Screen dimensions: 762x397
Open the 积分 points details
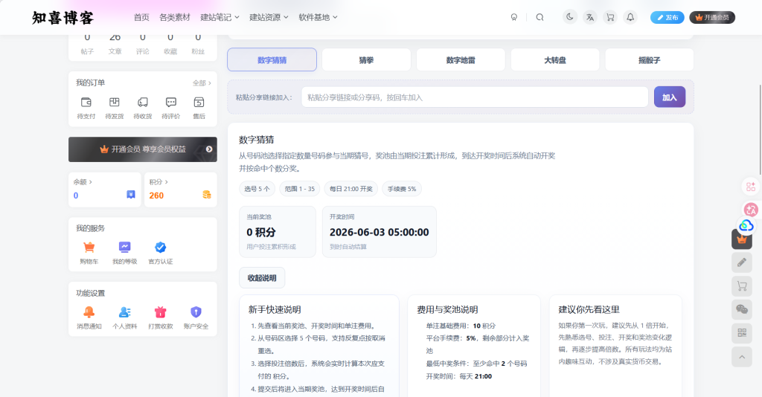click(159, 182)
